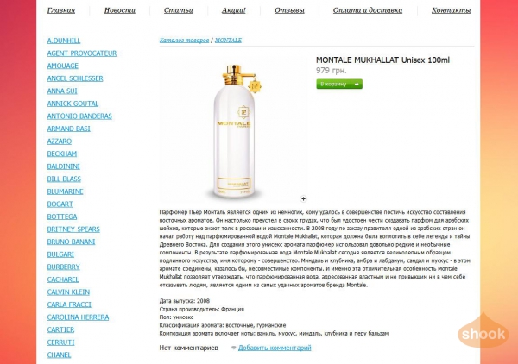This screenshot has height=364, width=518.
Task: Open Оплата и доставка page
Action: pyautogui.click(x=368, y=10)
